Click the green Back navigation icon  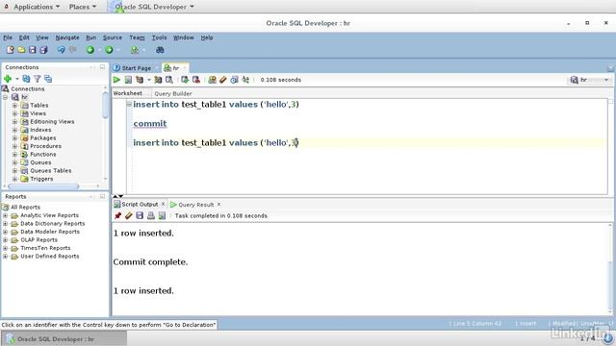point(90,50)
